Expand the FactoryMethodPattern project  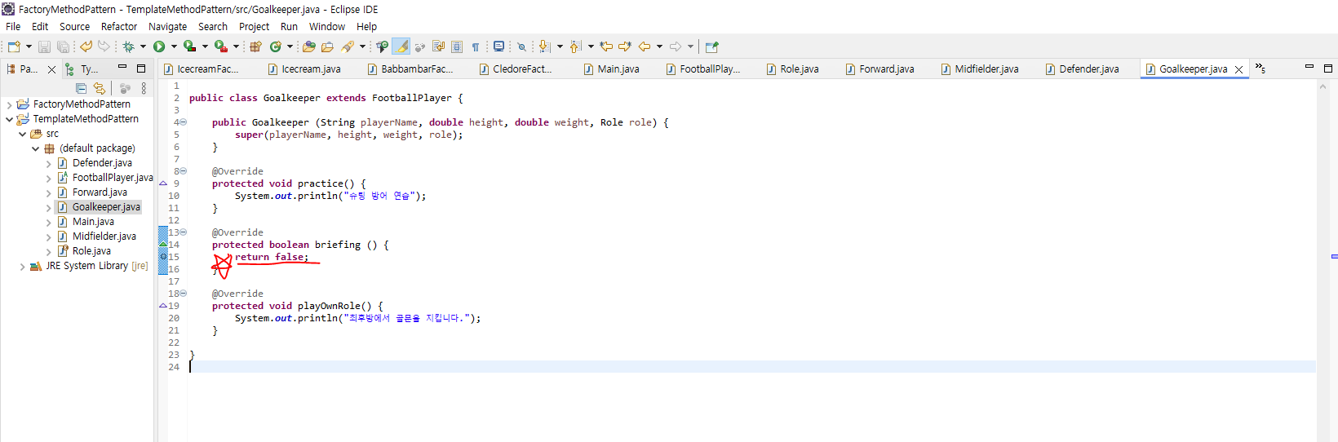[9, 104]
